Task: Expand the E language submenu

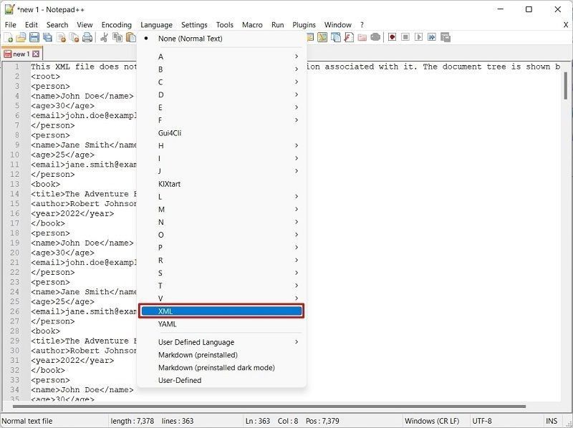Action: coord(221,108)
